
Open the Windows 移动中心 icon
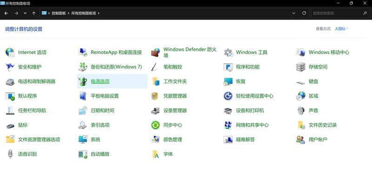pyautogui.click(x=301, y=52)
